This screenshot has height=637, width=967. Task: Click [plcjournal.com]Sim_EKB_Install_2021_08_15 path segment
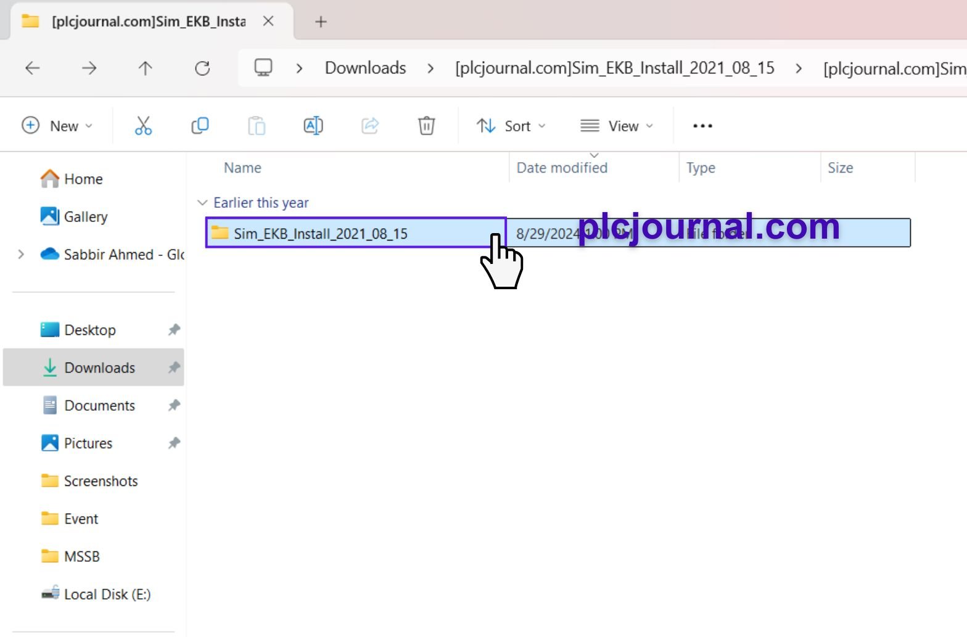(x=614, y=68)
